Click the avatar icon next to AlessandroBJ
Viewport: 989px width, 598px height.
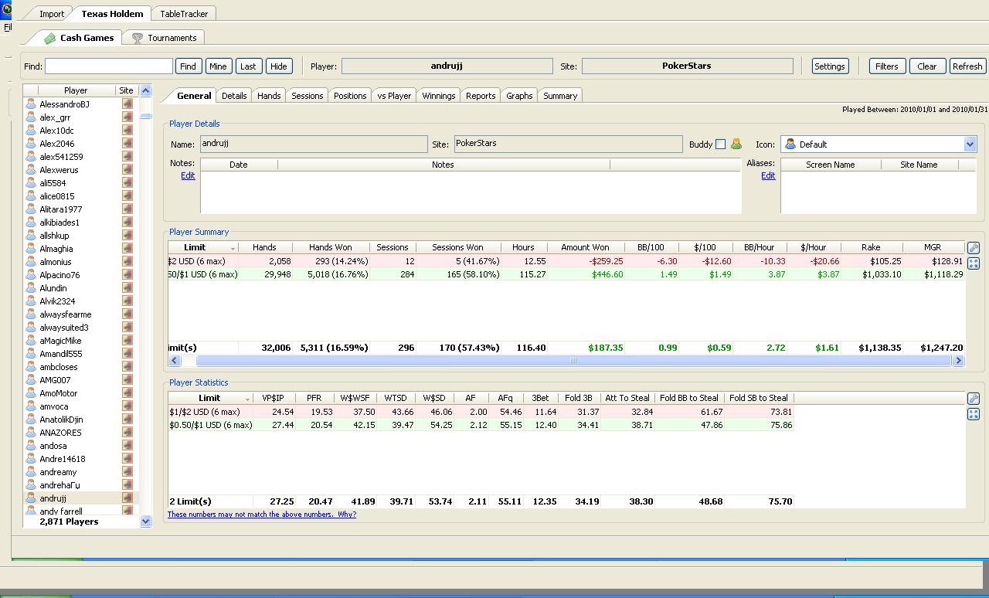31,104
